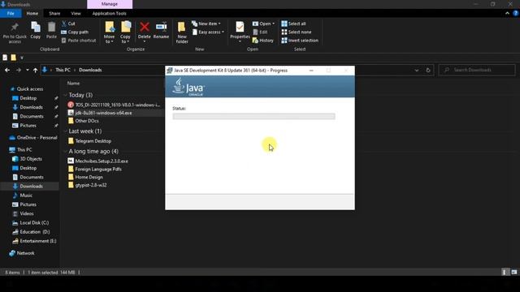Switch to Large icons view in status bar

pos(514,273)
